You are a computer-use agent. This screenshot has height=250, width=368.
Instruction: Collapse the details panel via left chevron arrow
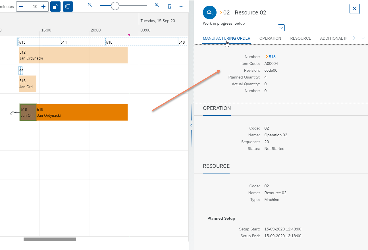(x=191, y=125)
